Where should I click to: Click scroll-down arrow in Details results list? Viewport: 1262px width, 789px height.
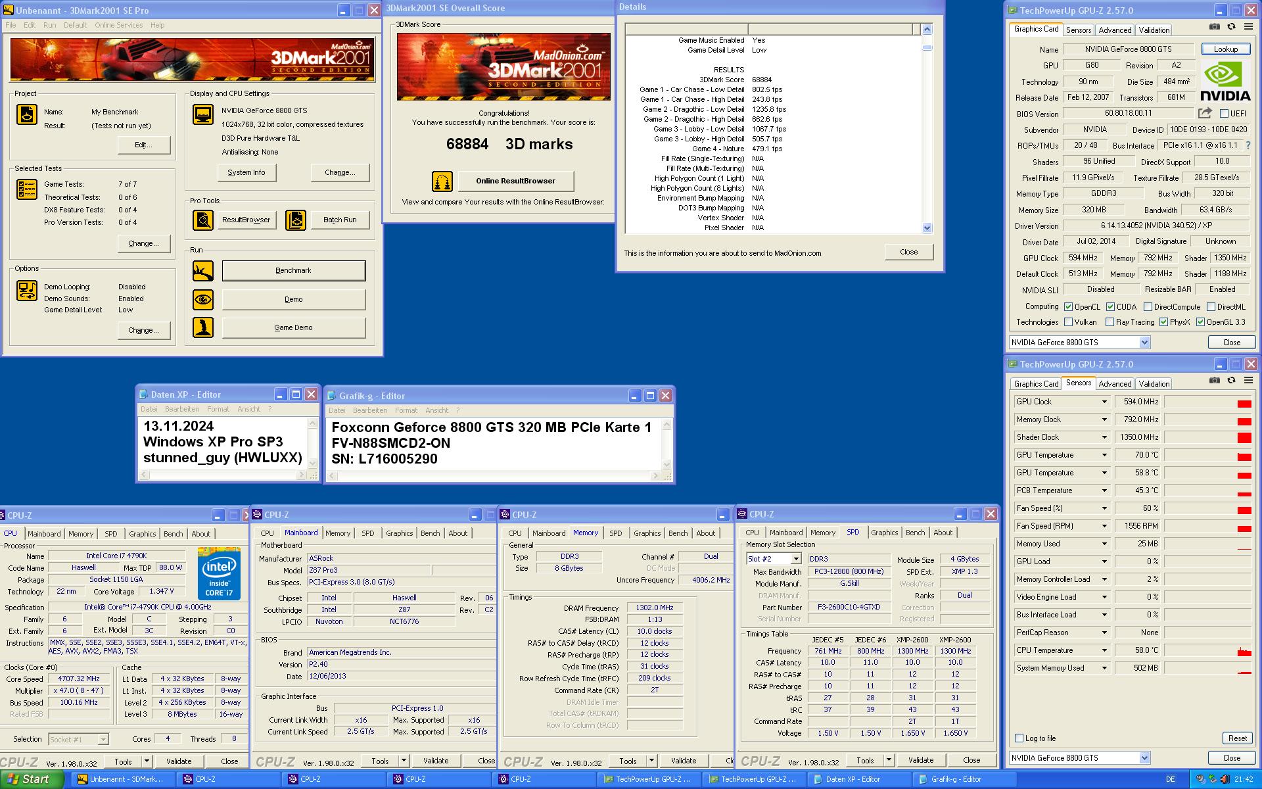927,228
